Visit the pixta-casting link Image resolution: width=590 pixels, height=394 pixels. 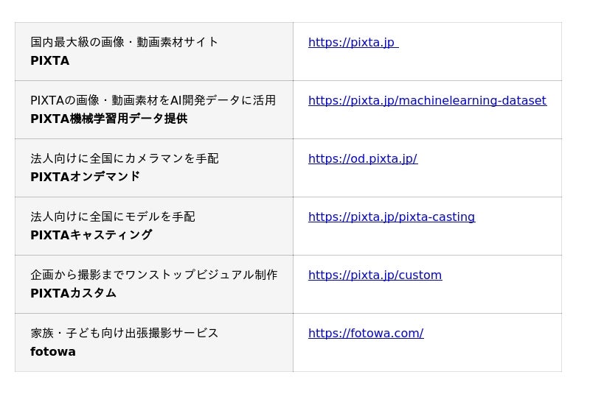(391, 217)
